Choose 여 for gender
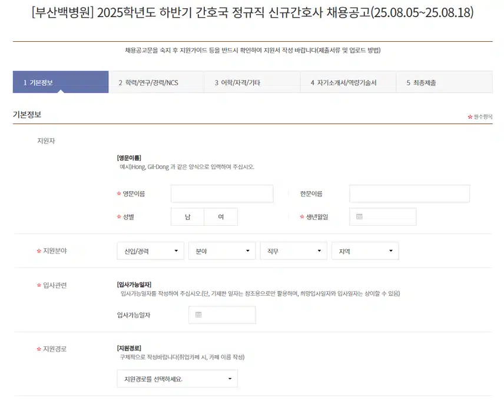 pos(221,217)
